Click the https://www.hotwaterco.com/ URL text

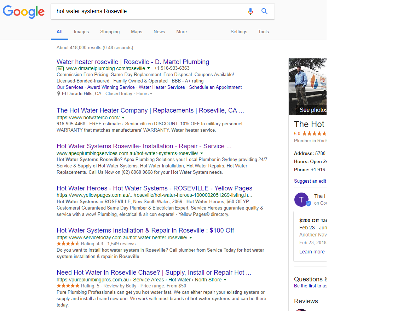88,118
